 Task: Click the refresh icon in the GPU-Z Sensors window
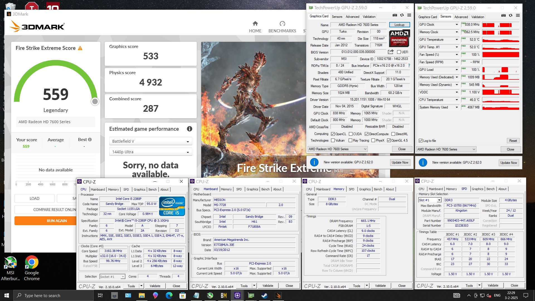click(x=510, y=16)
